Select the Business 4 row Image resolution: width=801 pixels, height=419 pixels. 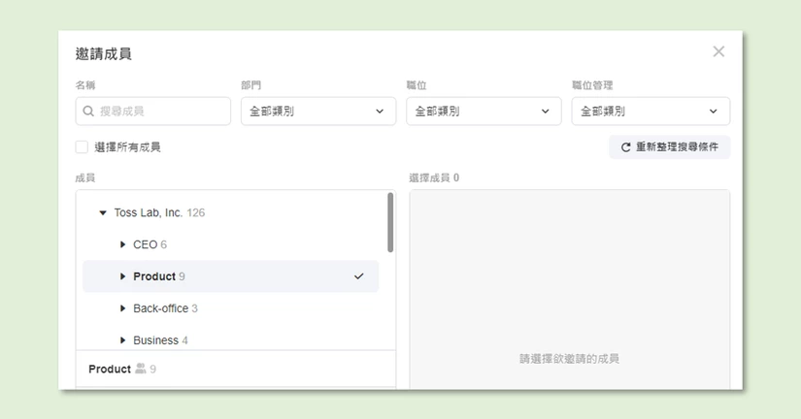tap(230, 339)
